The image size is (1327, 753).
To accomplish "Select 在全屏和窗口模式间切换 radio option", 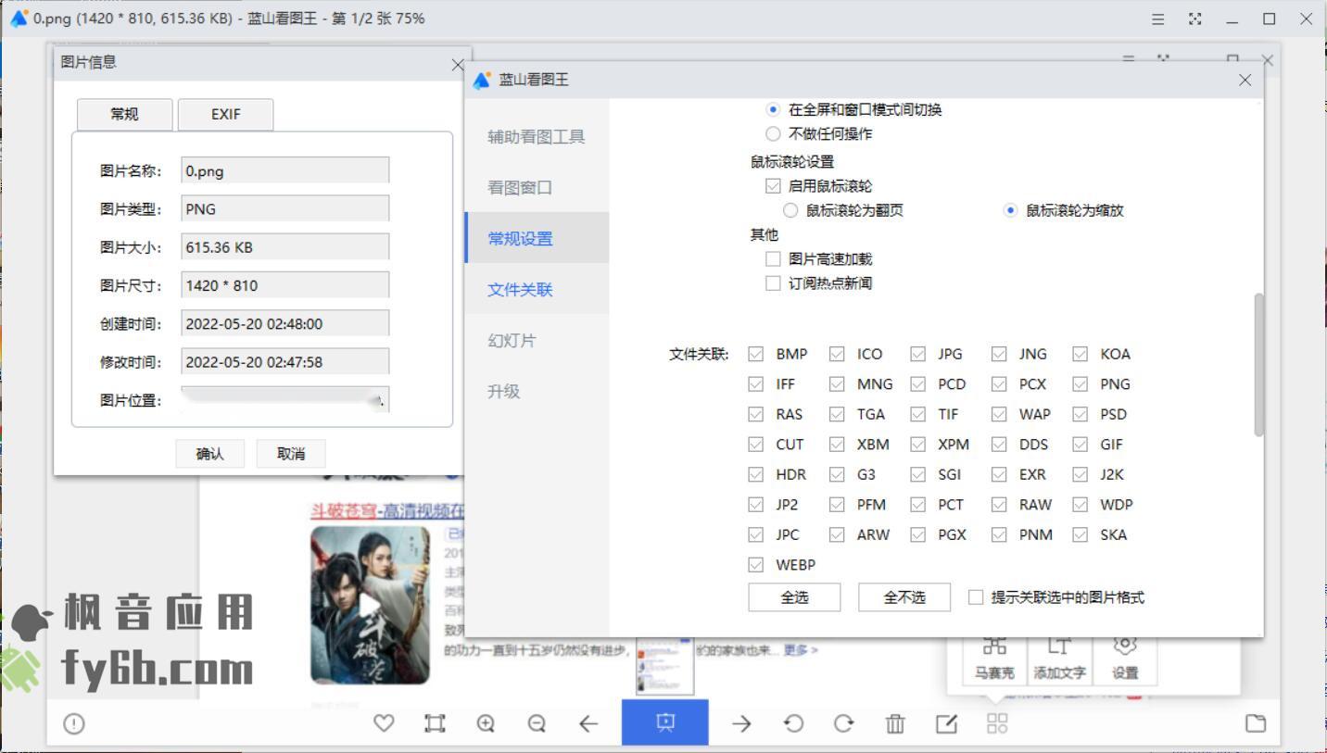I will click(773, 109).
